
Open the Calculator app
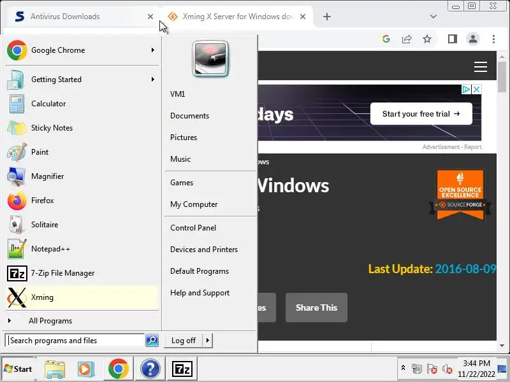click(x=82, y=104)
